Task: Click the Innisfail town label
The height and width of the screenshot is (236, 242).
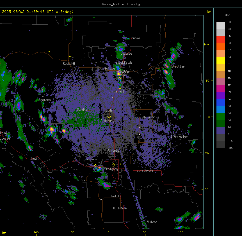Action: click(117, 91)
